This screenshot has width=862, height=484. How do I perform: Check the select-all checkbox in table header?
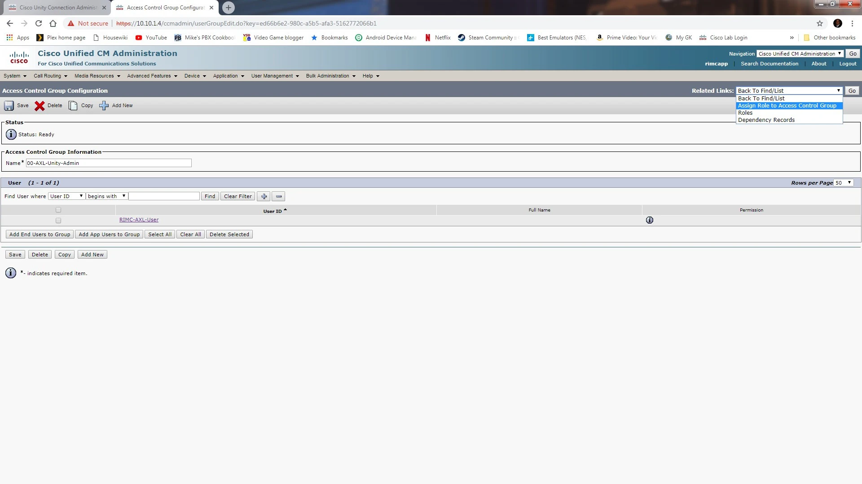pyautogui.click(x=58, y=209)
